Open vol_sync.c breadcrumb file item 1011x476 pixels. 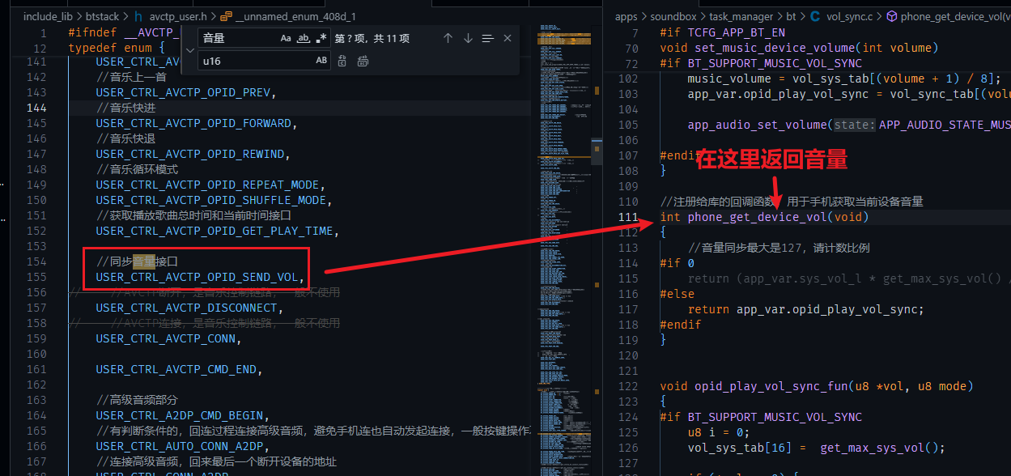843,16
